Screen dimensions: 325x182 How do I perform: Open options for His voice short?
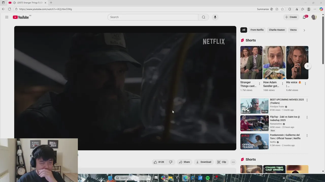305,84
